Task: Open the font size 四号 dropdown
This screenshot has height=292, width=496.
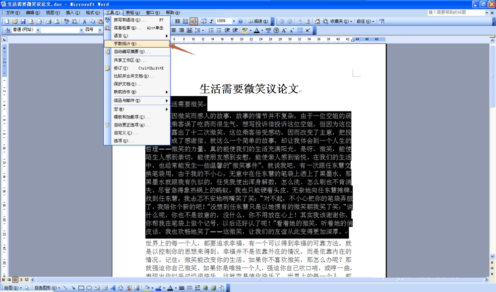Action: coord(99,30)
